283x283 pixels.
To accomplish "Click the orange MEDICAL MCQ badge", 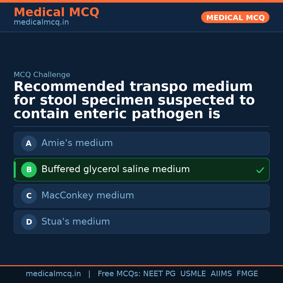I will click(x=235, y=18).
